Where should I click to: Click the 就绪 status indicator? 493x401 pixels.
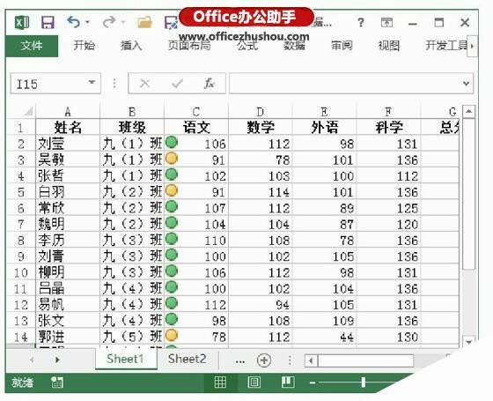point(22,382)
